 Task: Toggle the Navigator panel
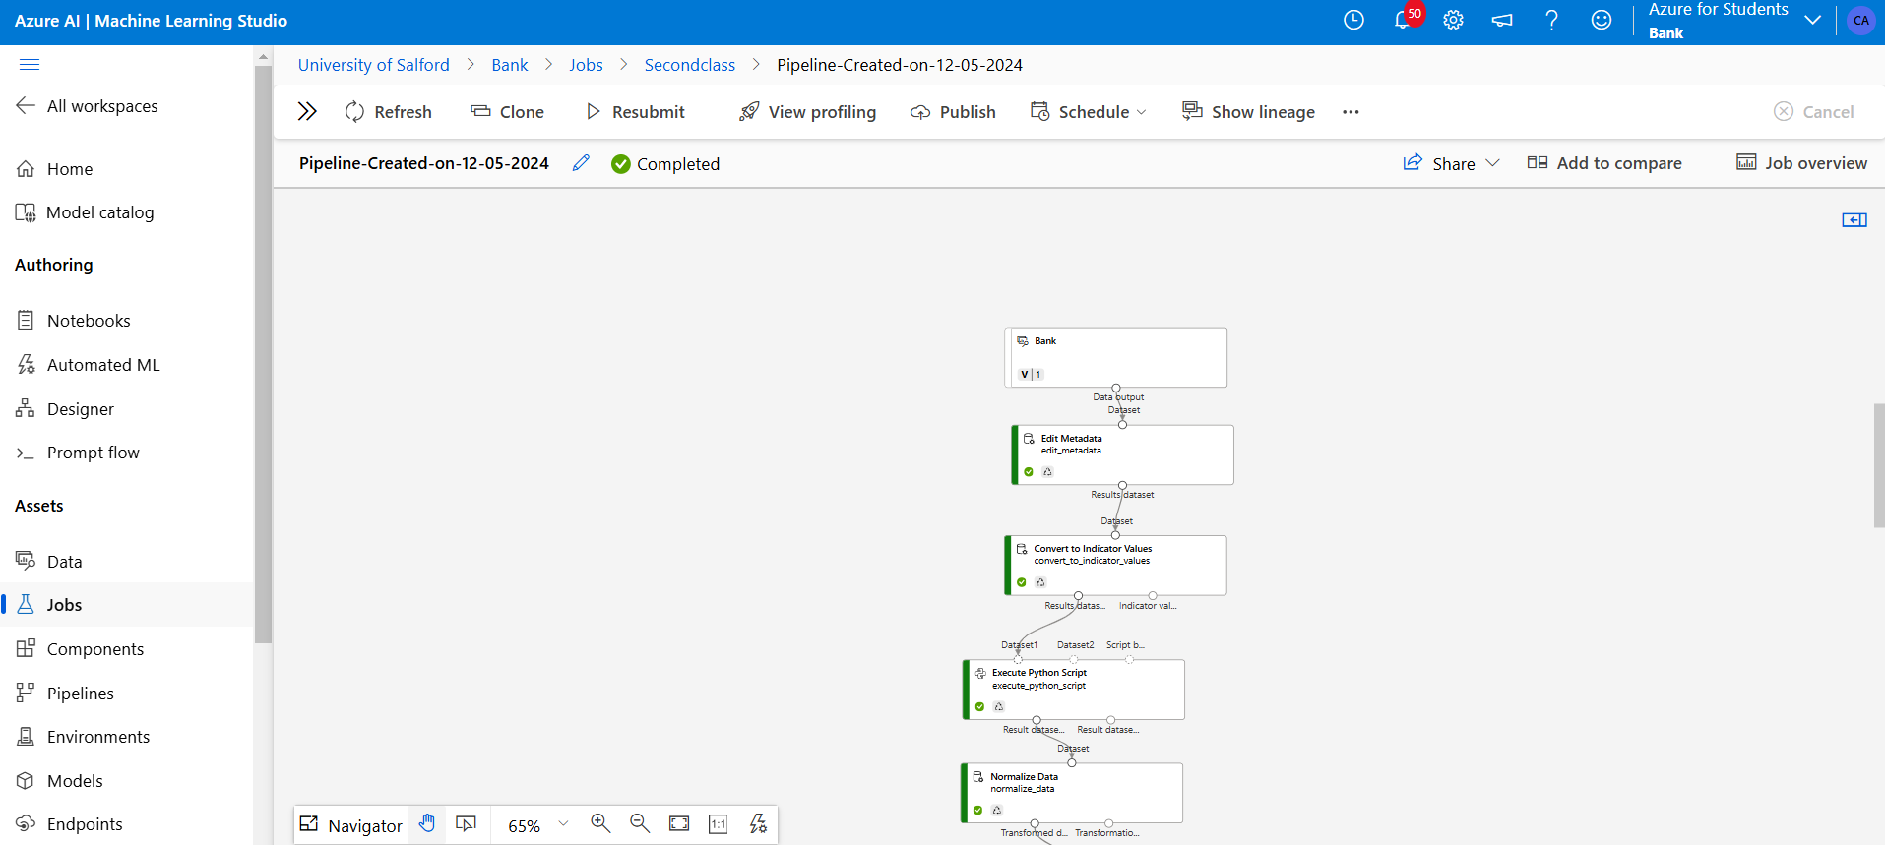351,825
